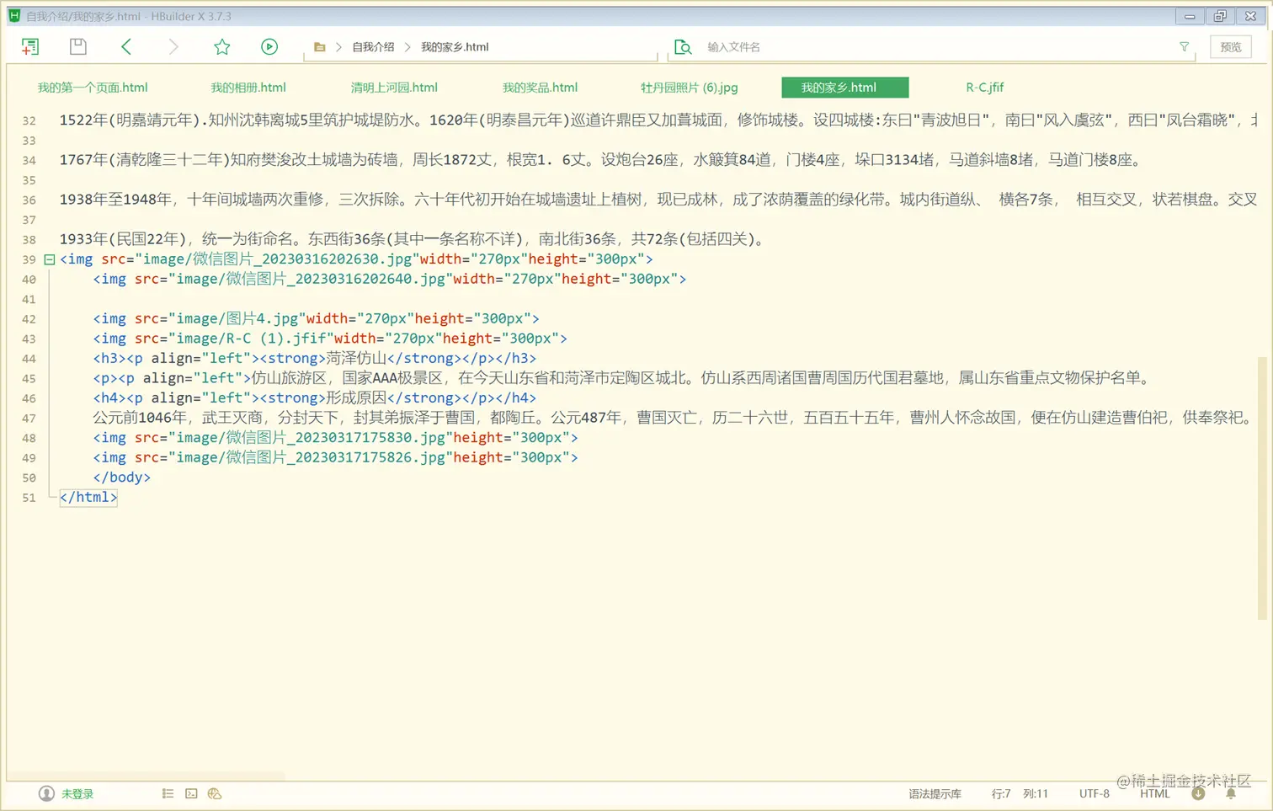Click line number 32 in gutter
Screen dimensions: 1273x811
29,120
